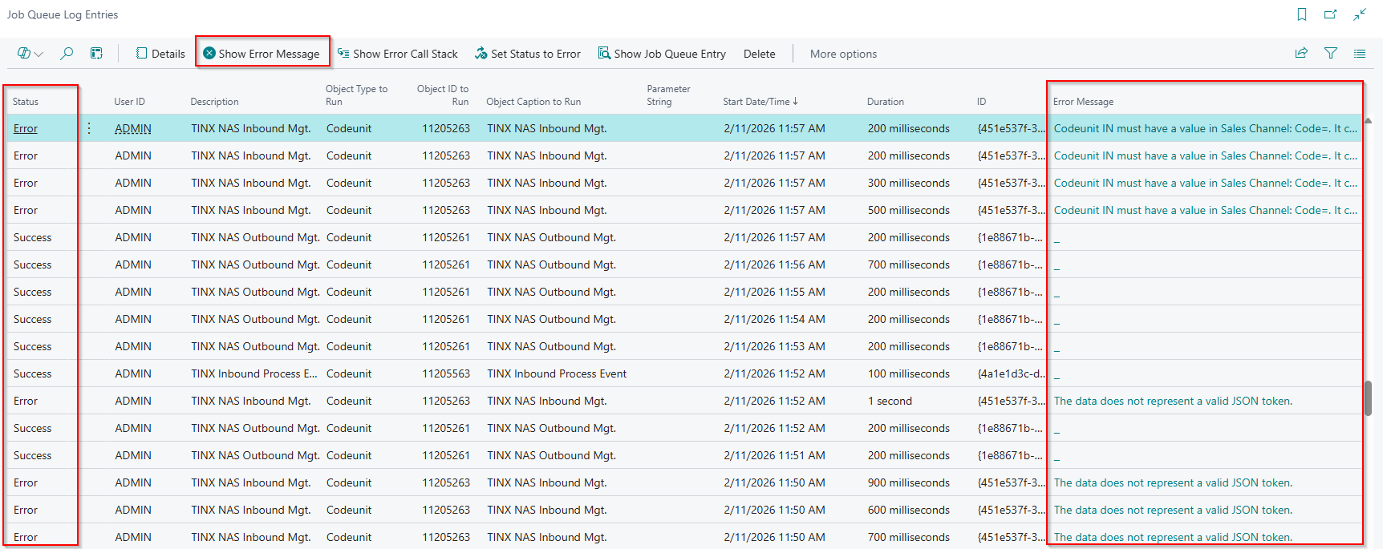
Task: Toggle the filter pane icon
Action: pyautogui.click(x=1331, y=54)
